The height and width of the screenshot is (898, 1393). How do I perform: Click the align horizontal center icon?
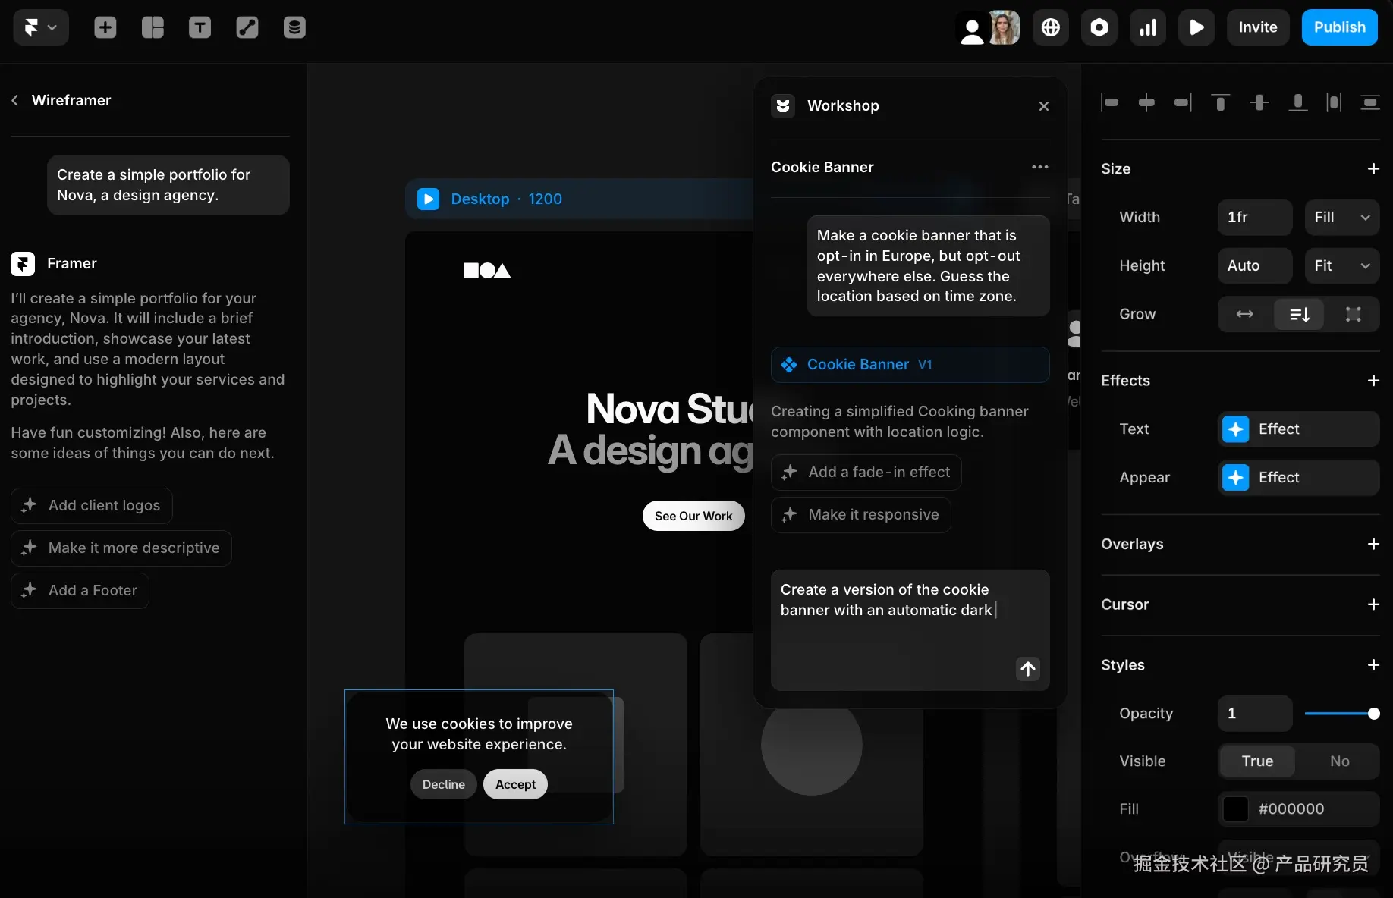point(1146,102)
